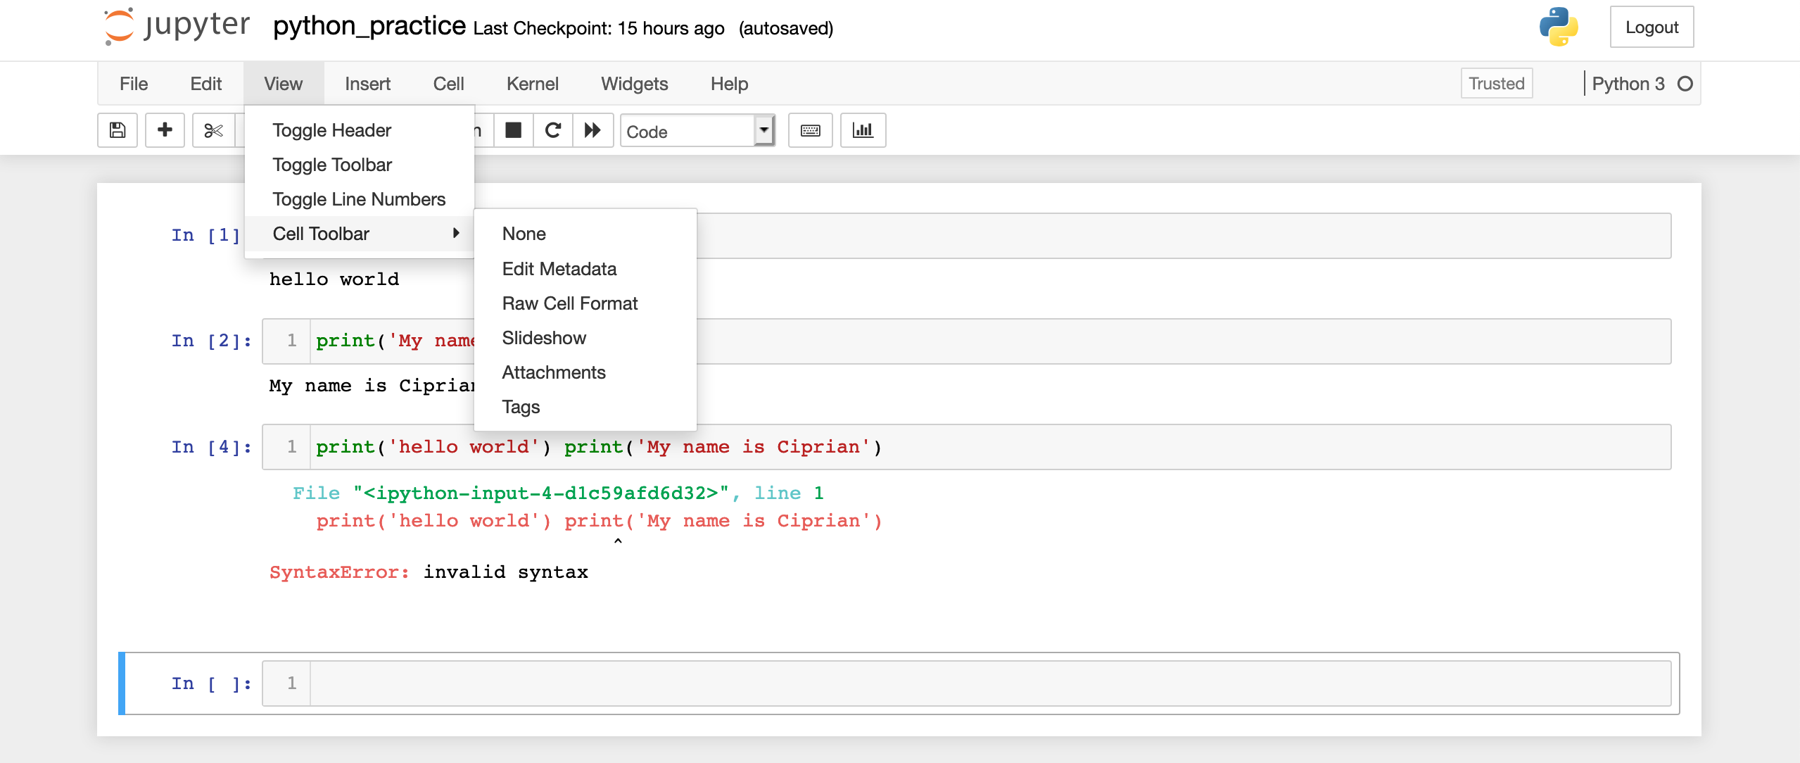Toggle Line Numbers option
The height and width of the screenshot is (763, 1800).
click(359, 199)
